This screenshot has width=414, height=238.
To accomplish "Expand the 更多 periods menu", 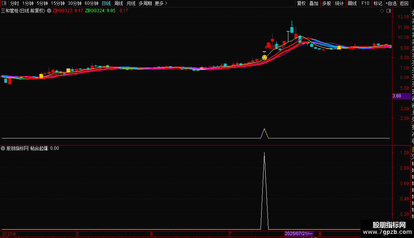I will 161,3.
